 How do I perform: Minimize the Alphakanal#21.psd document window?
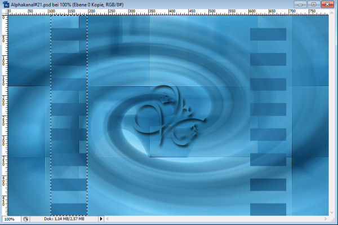tap(300, 5)
